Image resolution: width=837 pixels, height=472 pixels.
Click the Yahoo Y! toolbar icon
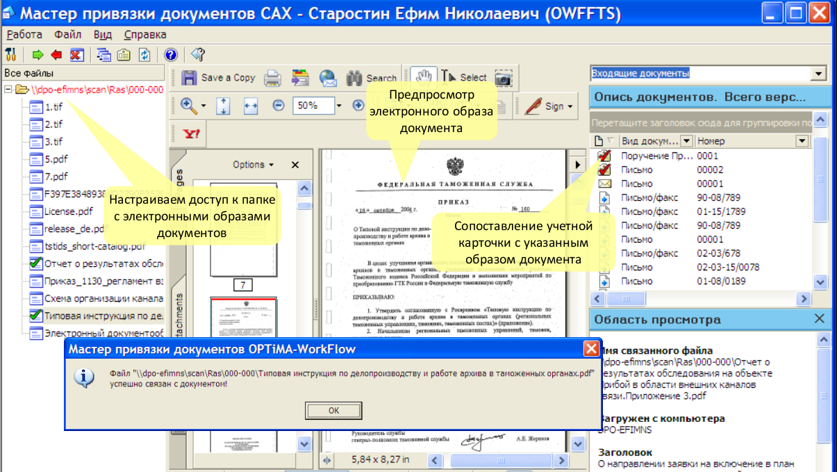coord(191,133)
